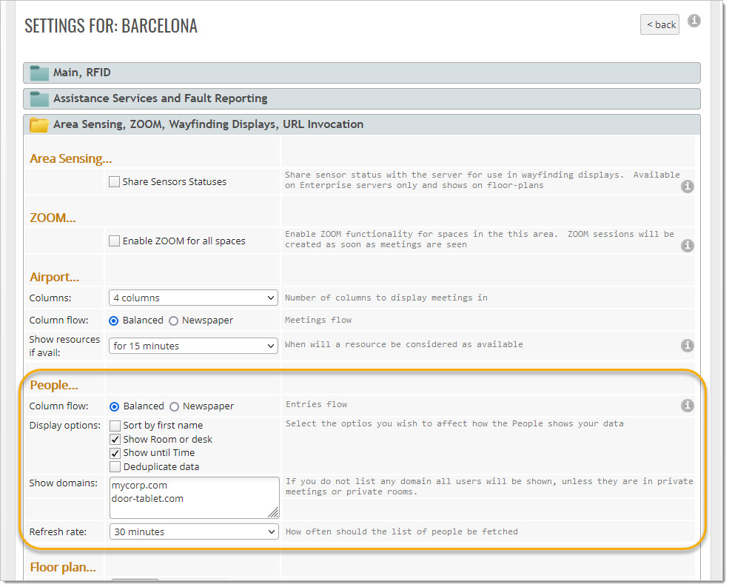Click the open Area Sensing folder icon

pos(39,124)
